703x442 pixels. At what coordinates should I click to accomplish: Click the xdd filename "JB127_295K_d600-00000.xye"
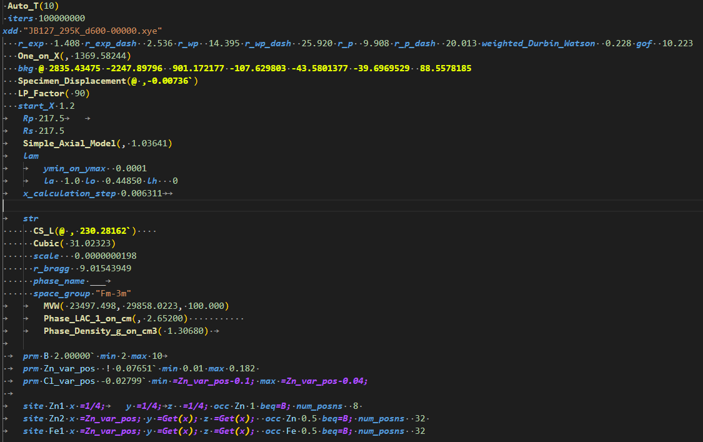[x=93, y=31]
